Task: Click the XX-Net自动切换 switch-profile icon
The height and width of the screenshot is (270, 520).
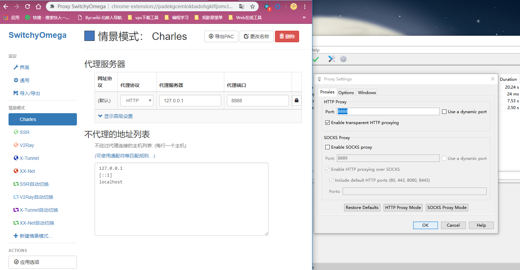Action: click(16, 223)
